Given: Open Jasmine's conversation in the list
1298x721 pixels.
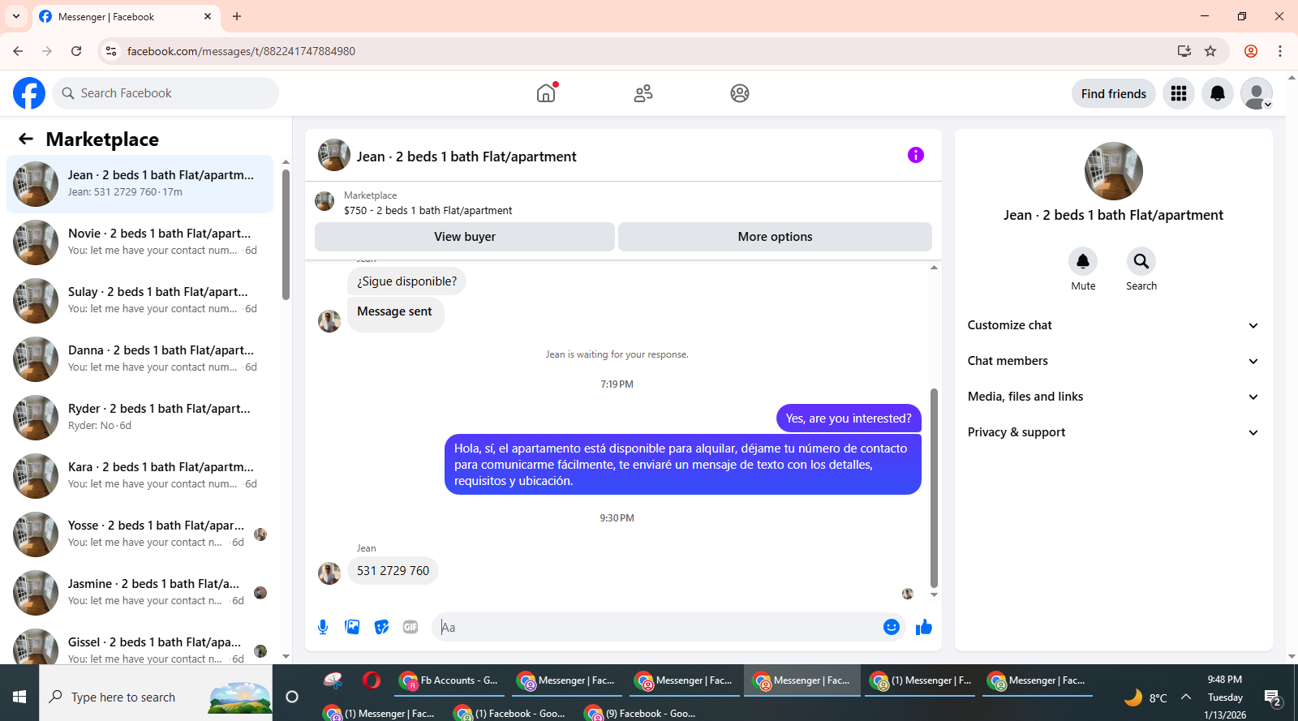Looking at the screenshot, I should pos(140,593).
